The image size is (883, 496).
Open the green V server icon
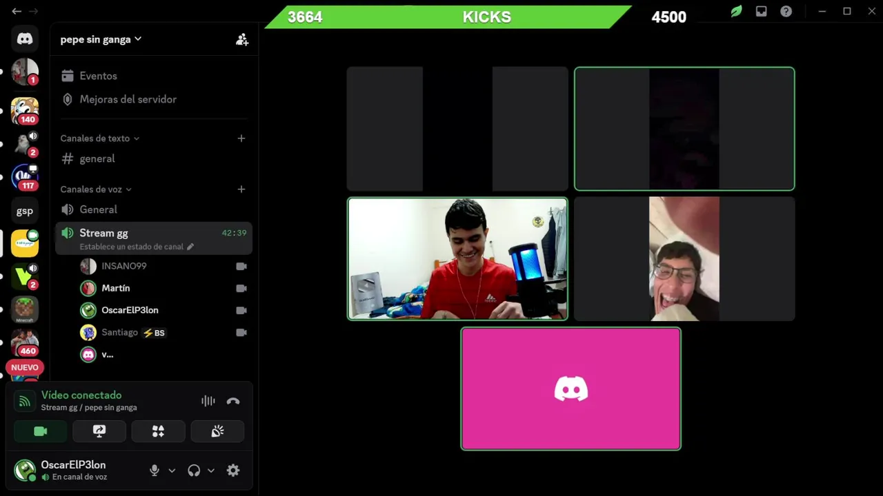point(25,276)
